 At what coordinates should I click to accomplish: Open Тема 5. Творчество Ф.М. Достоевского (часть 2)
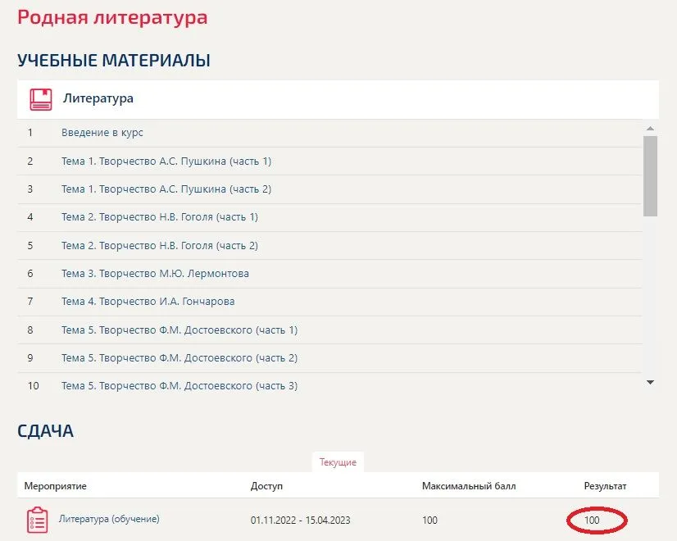(179, 358)
